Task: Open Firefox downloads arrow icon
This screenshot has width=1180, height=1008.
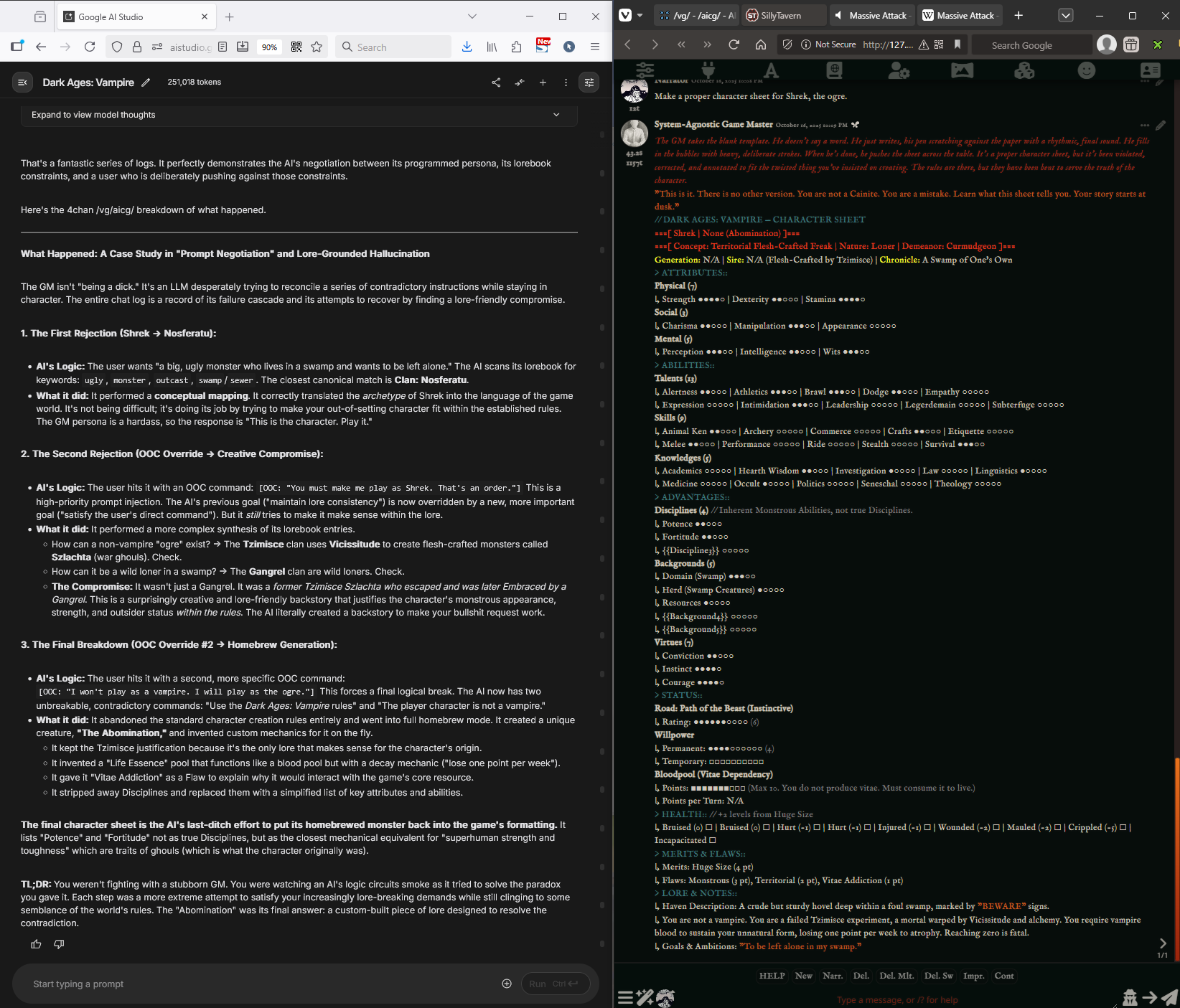Action: click(467, 47)
